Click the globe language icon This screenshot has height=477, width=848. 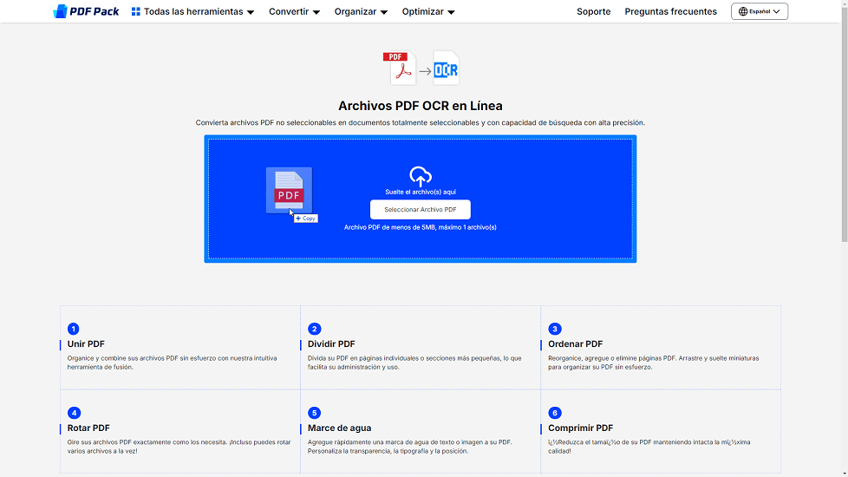tap(743, 12)
